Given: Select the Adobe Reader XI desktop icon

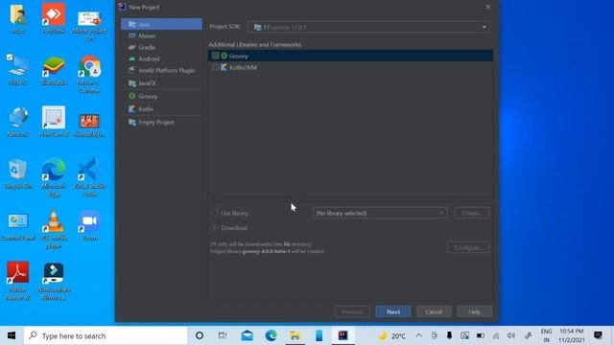Looking at the screenshot, I should tap(17, 281).
